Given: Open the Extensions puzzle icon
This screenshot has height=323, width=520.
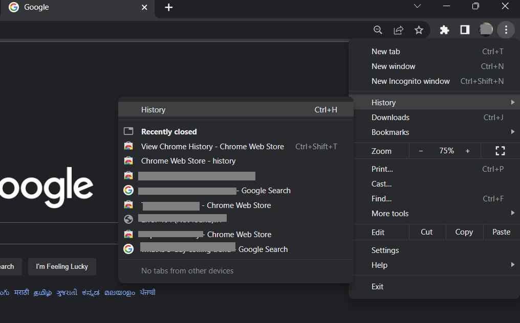Looking at the screenshot, I should (x=444, y=30).
